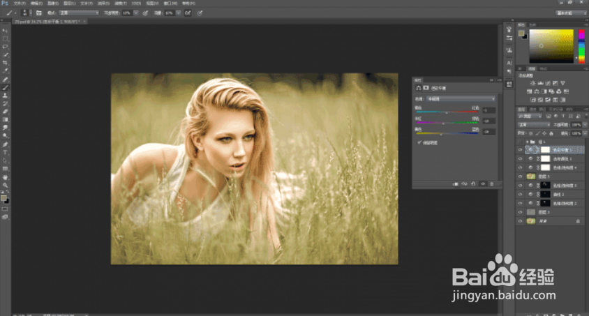Image resolution: width=589 pixels, height=316 pixels.
Task: Hide the 曲线 2 layer
Action: click(x=520, y=195)
